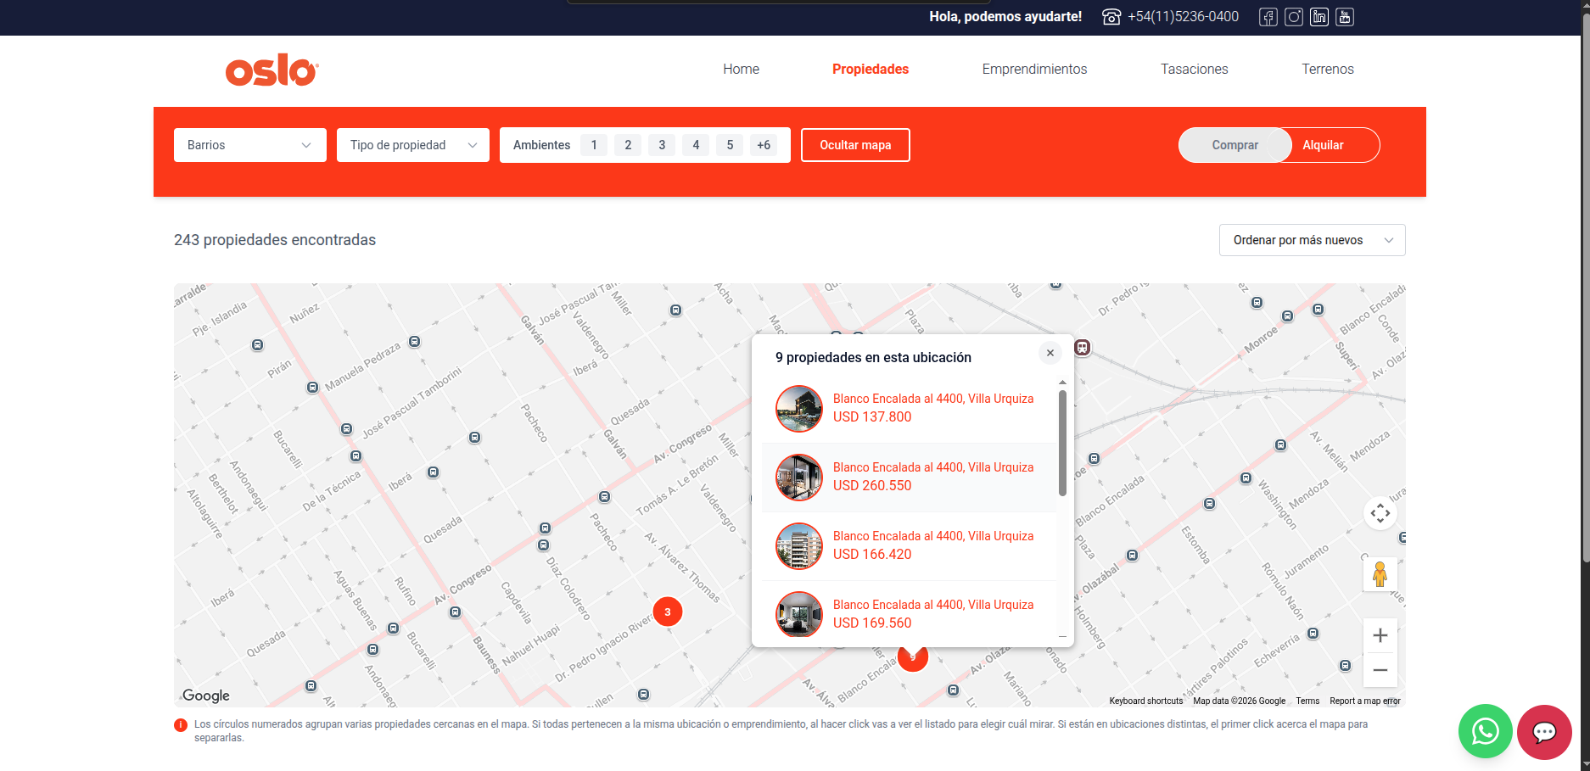Image resolution: width=1590 pixels, height=771 pixels.
Task: Select the Street View pegman icon
Action: 1380,574
